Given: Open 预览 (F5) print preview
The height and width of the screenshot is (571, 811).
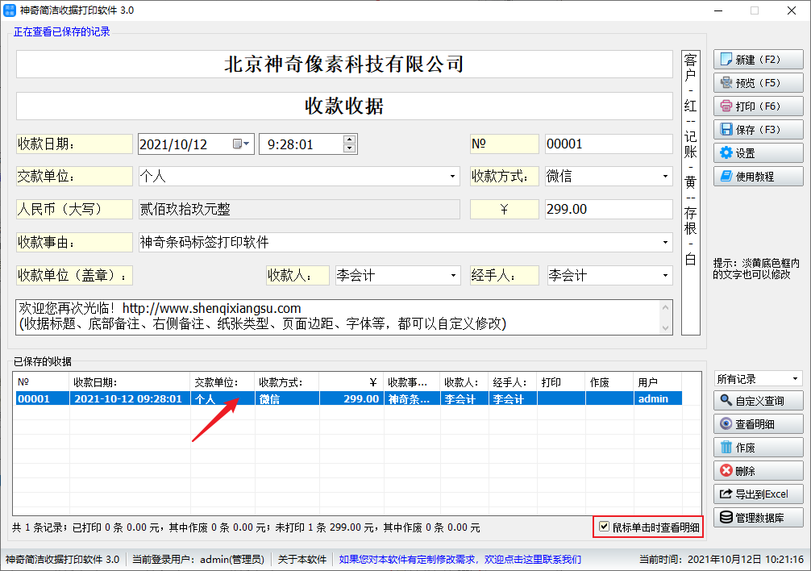Looking at the screenshot, I should (x=758, y=83).
